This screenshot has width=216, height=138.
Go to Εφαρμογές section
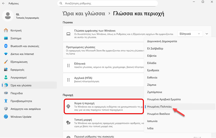18,70
